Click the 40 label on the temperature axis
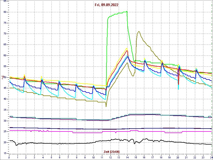This screenshot has width=213, height=160. 4,99
